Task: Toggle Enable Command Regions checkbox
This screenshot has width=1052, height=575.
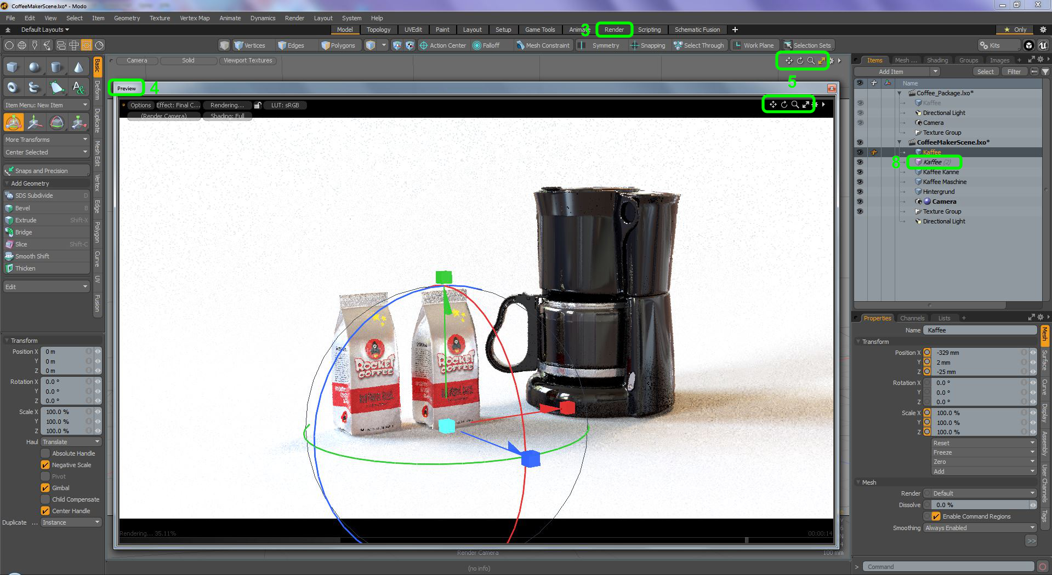Action: (x=936, y=516)
